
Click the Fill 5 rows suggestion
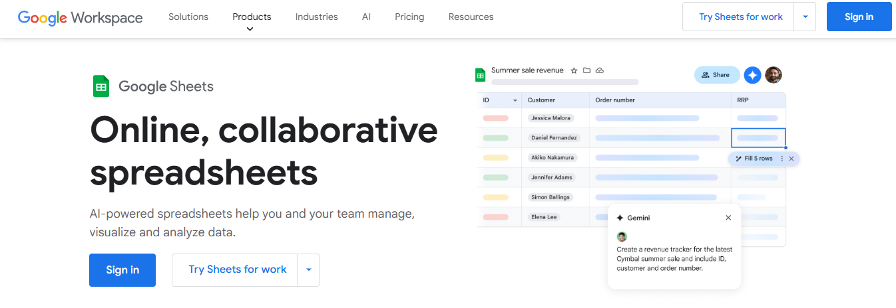(x=755, y=159)
